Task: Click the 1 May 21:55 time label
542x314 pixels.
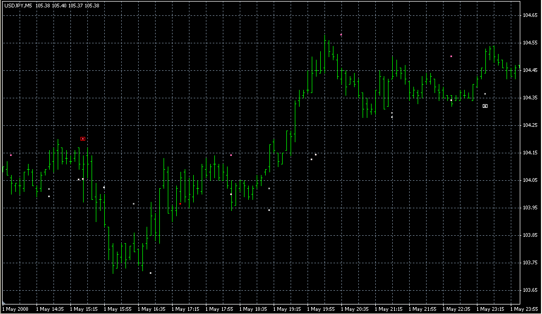Action: coord(422,309)
